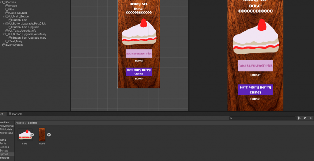Select the Button_Text_Upgrade_mary object

point(29,38)
